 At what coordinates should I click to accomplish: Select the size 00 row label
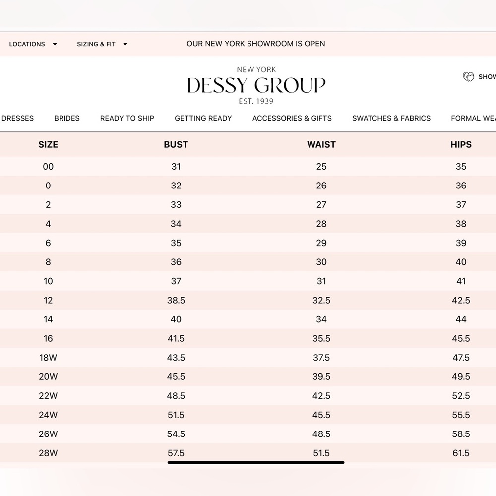click(48, 167)
